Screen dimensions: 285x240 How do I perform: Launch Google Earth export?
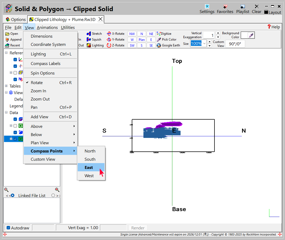click(x=159, y=45)
